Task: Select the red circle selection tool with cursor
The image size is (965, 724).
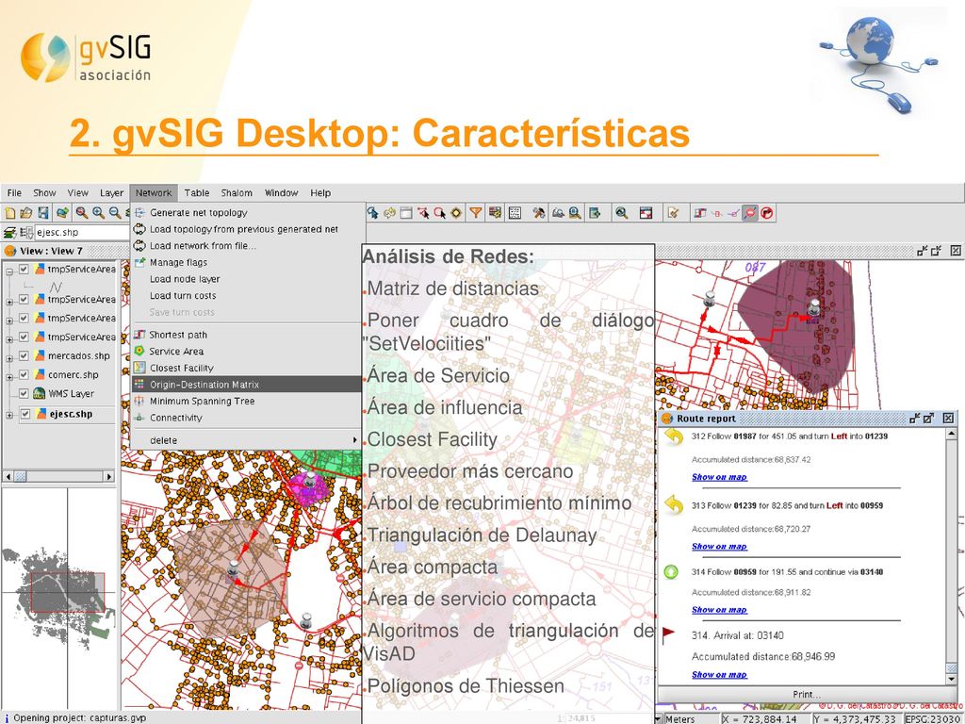Action: (439, 213)
